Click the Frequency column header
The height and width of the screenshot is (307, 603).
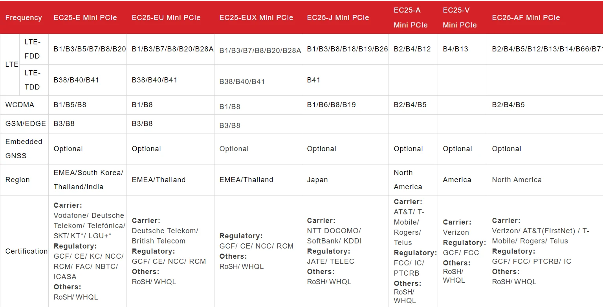[24, 18]
